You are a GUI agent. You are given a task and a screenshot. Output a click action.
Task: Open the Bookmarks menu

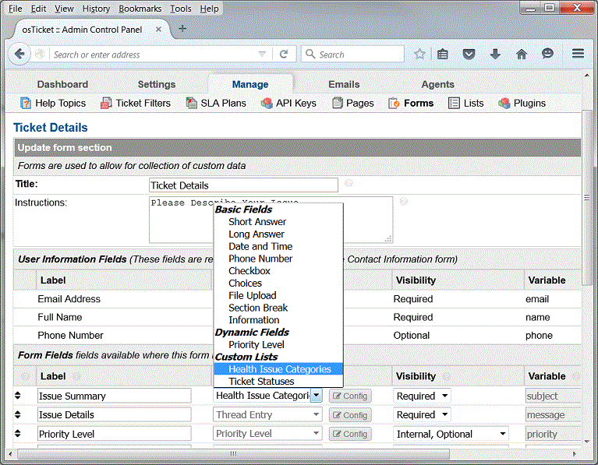[140, 9]
